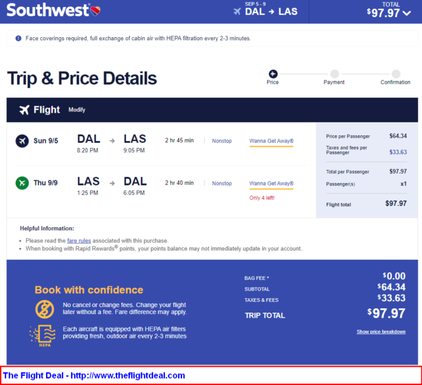Select the Payment step circle
The height and width of the screenshot is (385, 422).
click(334, 74)
